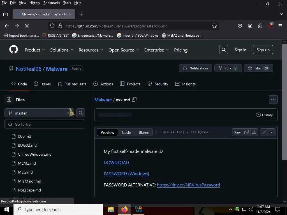Open the edit options dropdown arrow
Viewport: 287px width, 215px height.
point(271,132)
